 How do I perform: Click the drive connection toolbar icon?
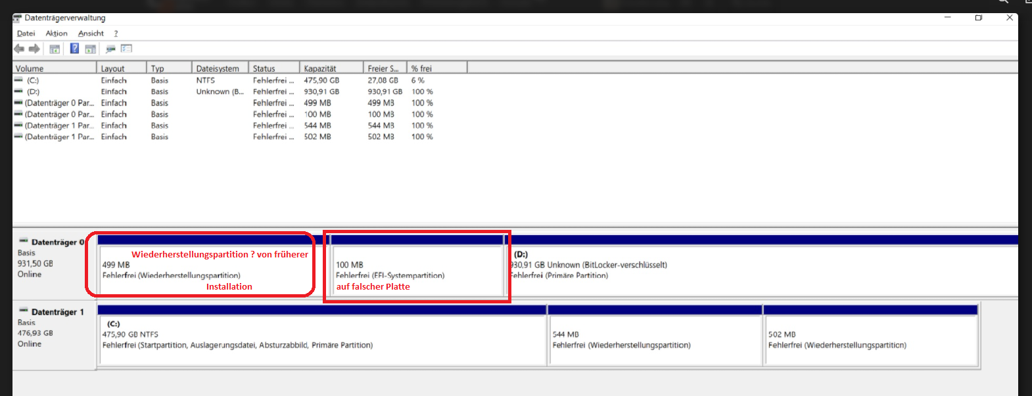[x=110, y=49]
